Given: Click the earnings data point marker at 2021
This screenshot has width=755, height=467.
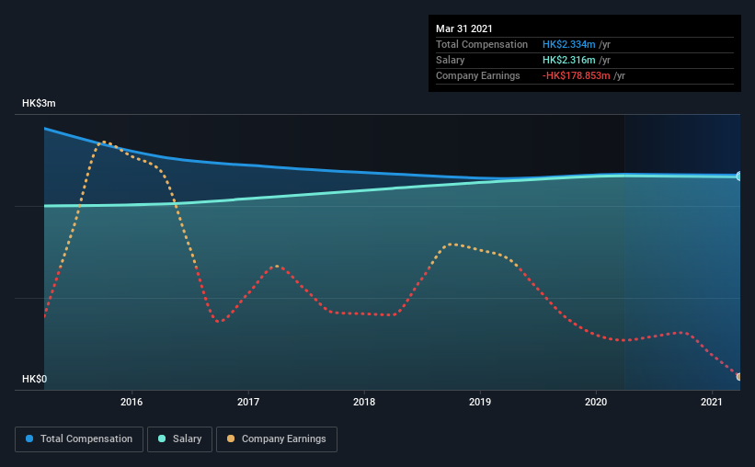Looking at the screenshot, I should [x=738, y=377].
